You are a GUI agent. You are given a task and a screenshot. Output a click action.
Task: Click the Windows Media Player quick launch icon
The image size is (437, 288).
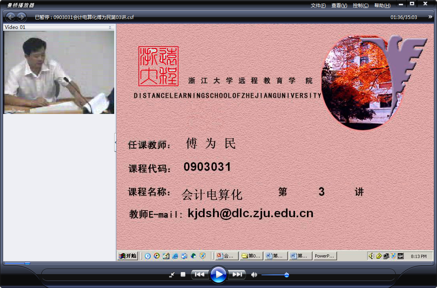[x=157, y=256]
